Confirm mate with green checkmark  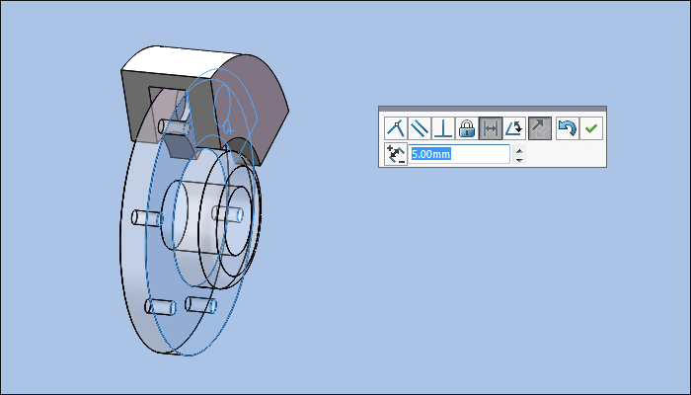[591, 128]
